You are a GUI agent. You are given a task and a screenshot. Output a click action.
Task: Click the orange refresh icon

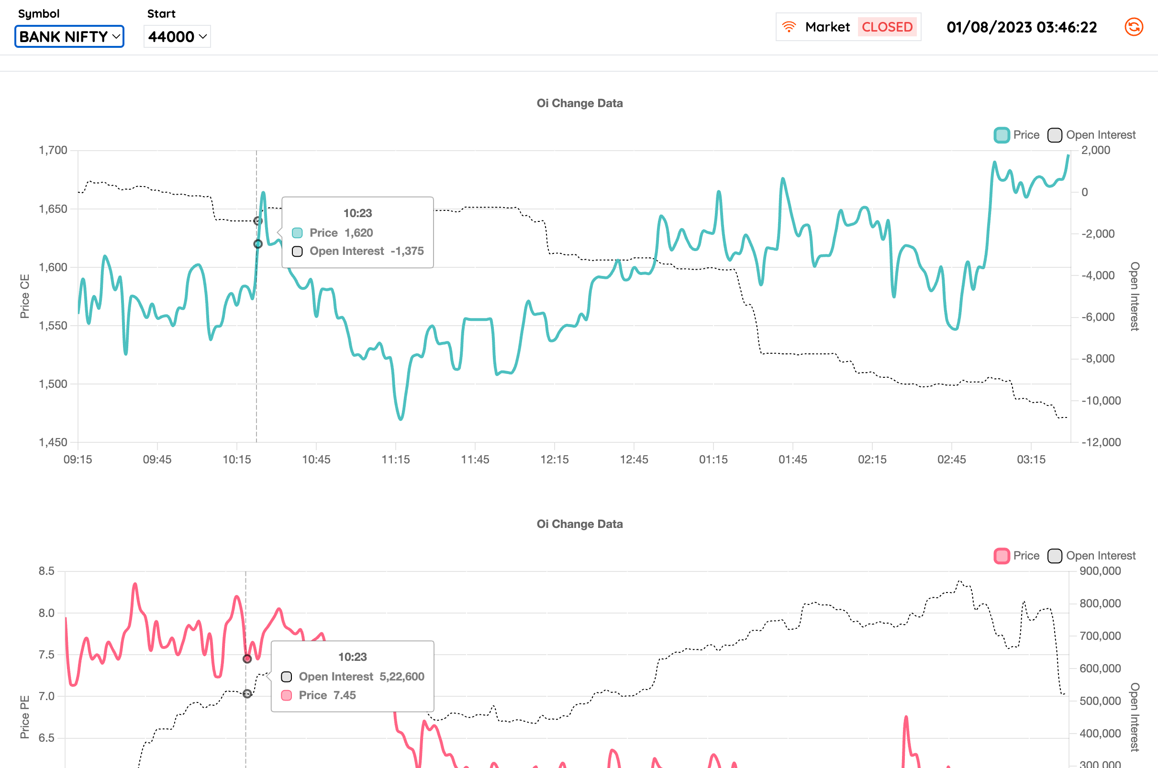click(1134, 27)
